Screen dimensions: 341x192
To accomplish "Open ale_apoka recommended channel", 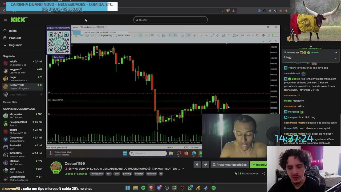I will click(x=23, y=115).
